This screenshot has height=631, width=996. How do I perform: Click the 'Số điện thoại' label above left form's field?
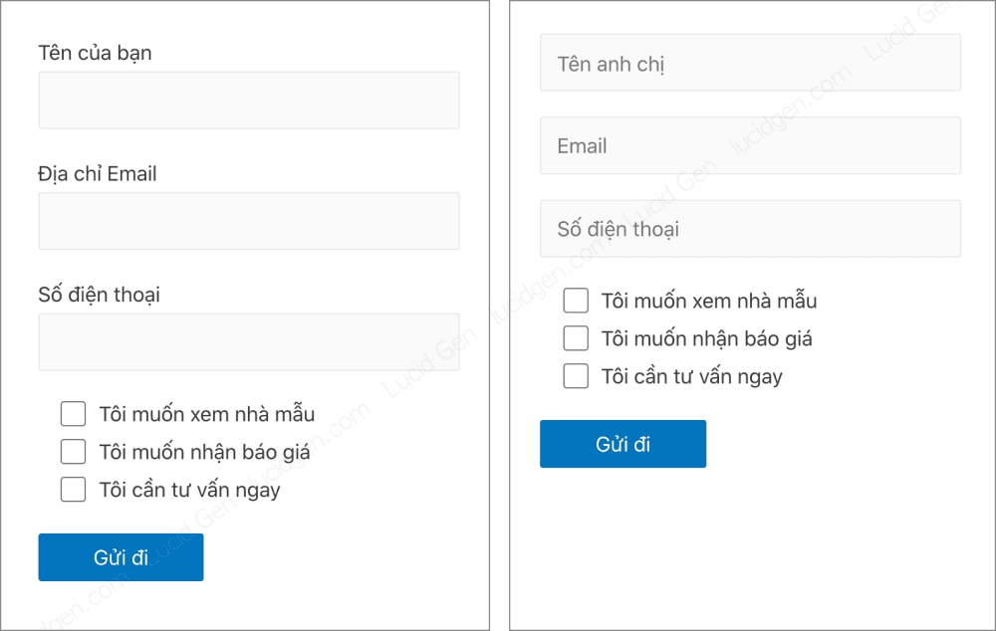click(x=99, y=295)
